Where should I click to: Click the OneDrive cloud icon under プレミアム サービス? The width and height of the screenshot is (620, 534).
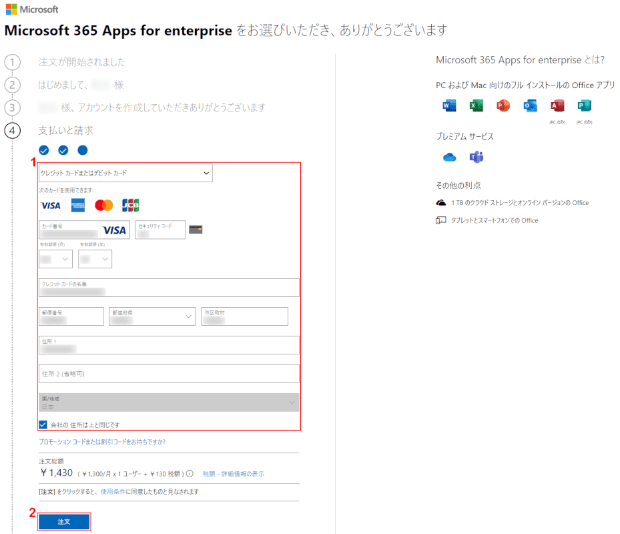pyautogui.click(x=450, y=158)
